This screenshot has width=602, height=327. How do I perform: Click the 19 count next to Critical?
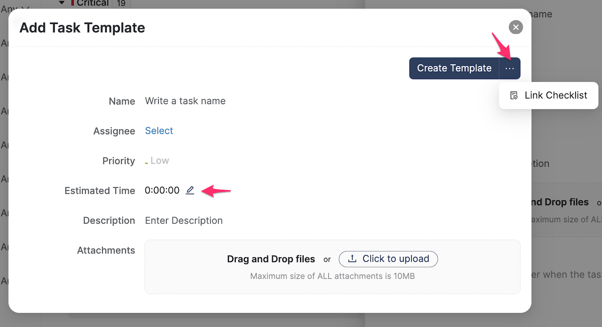tap(121, 3)
